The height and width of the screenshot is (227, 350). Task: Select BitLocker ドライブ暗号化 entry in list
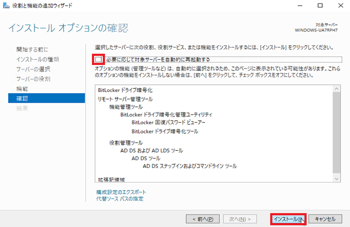coord(125,91)
